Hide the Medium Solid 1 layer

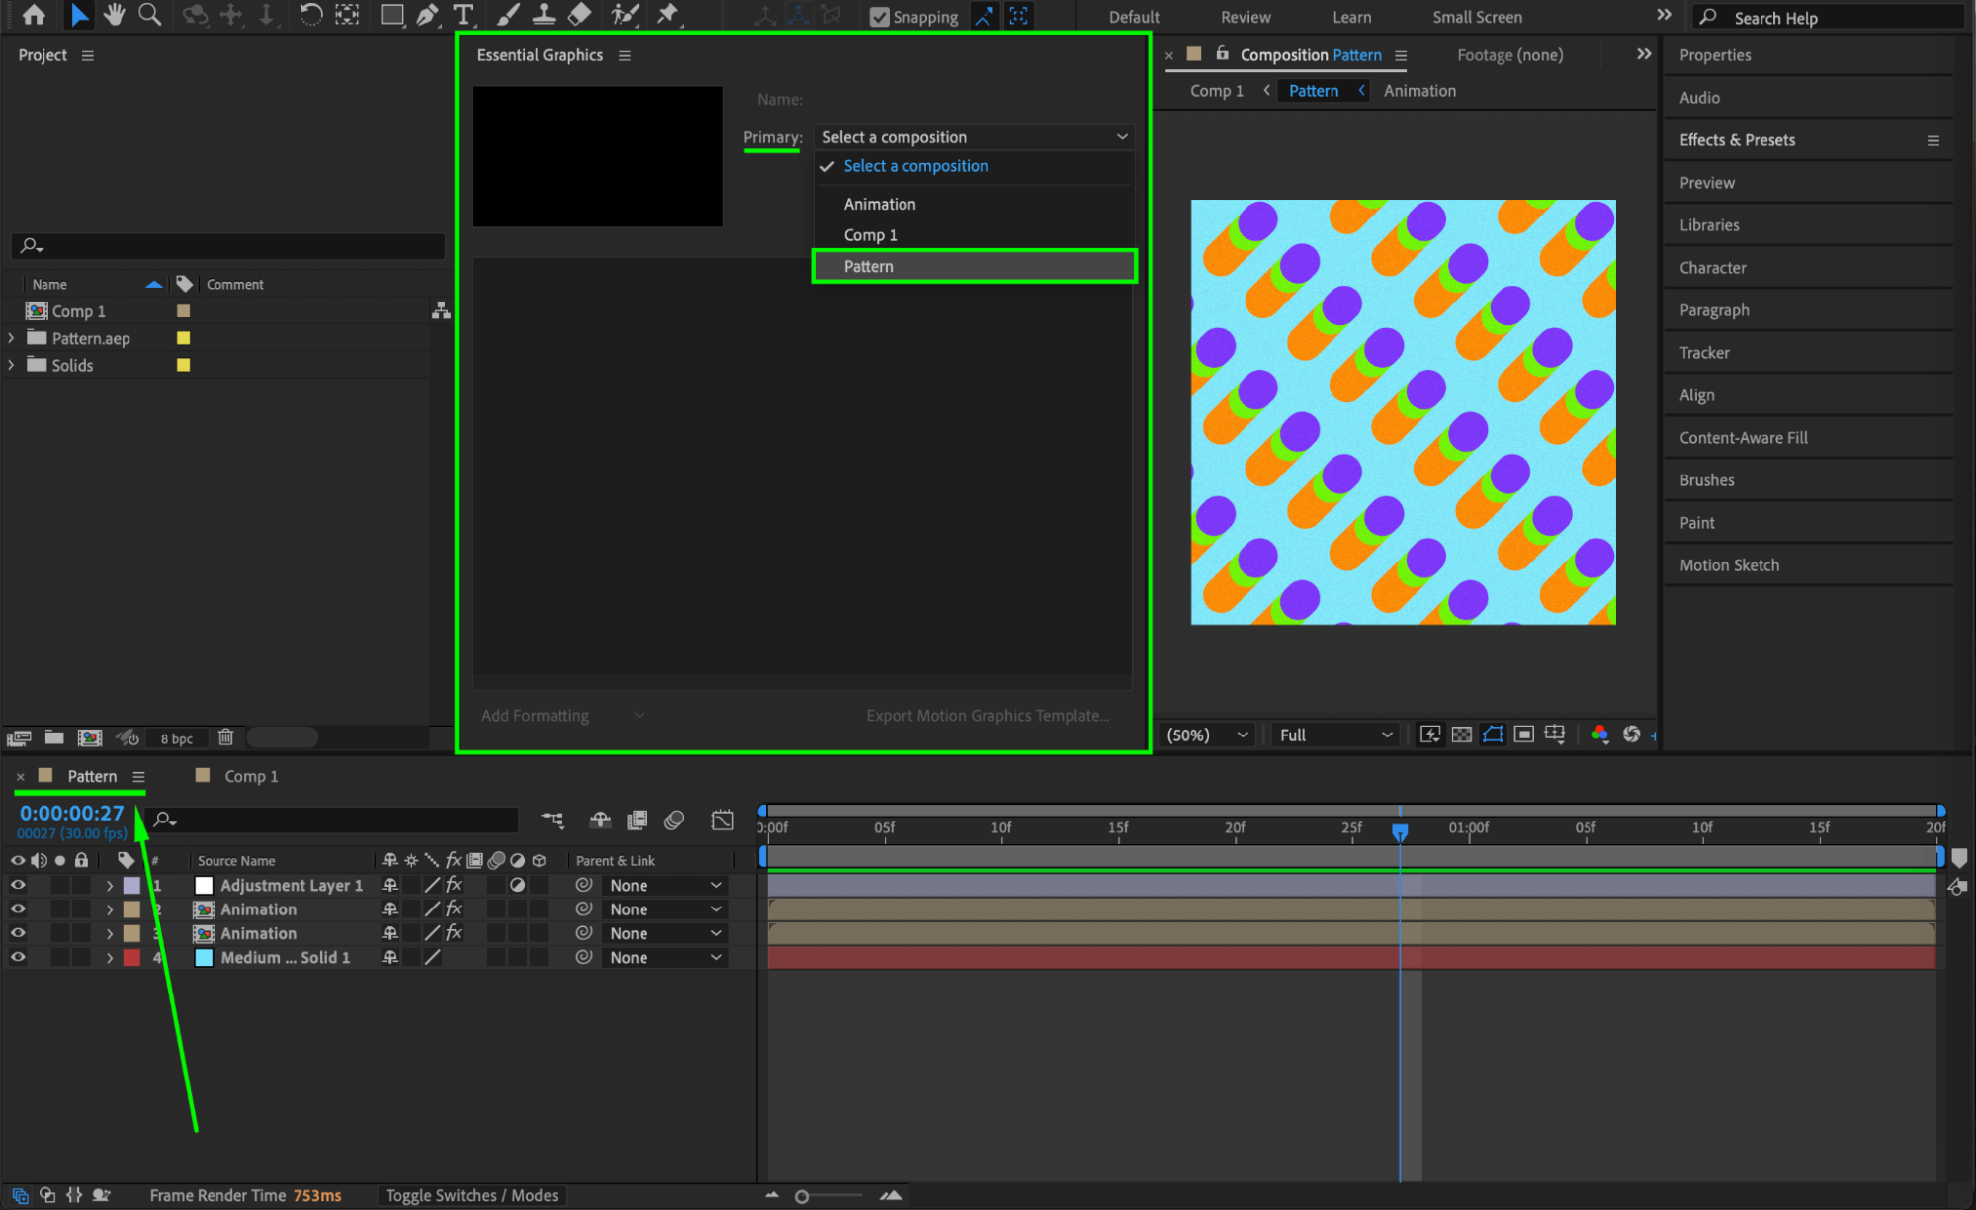click(18, 957)
